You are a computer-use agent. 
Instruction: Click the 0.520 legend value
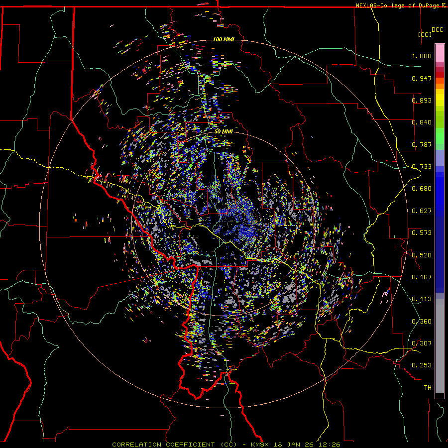click(422, 255)
